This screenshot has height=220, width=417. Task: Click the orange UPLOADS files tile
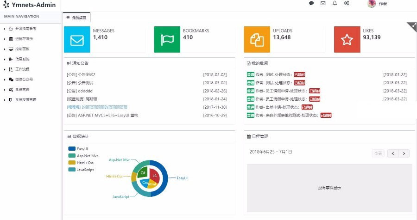pyautogui.click(x=257, y=40)
